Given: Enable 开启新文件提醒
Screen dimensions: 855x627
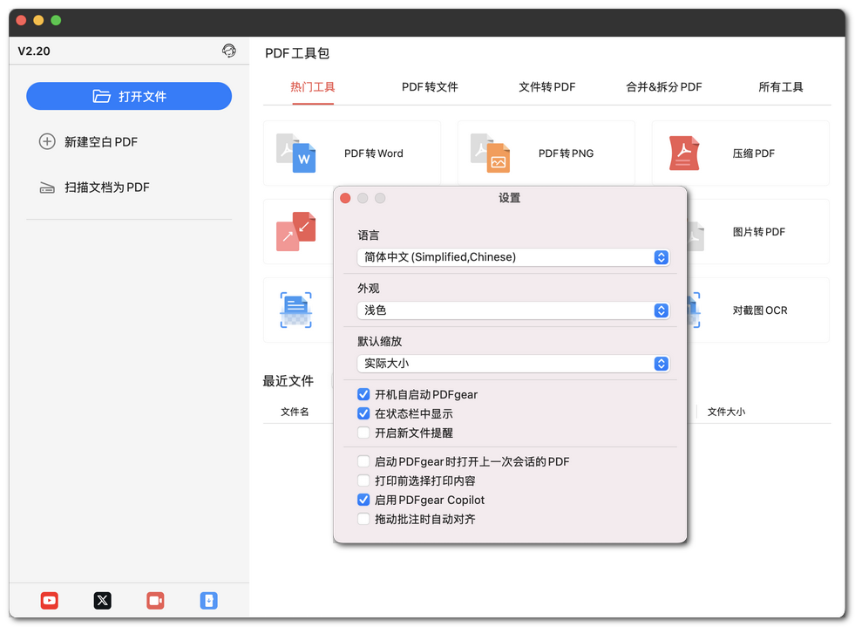Looking at the screenshot, I should pyautogui.click(x=363, y=433).
